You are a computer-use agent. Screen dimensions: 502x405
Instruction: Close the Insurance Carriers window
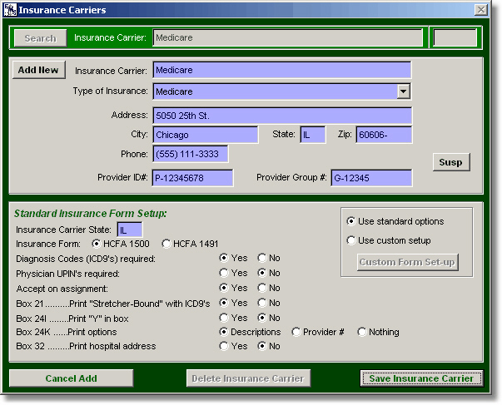click(x=480, y=9)
